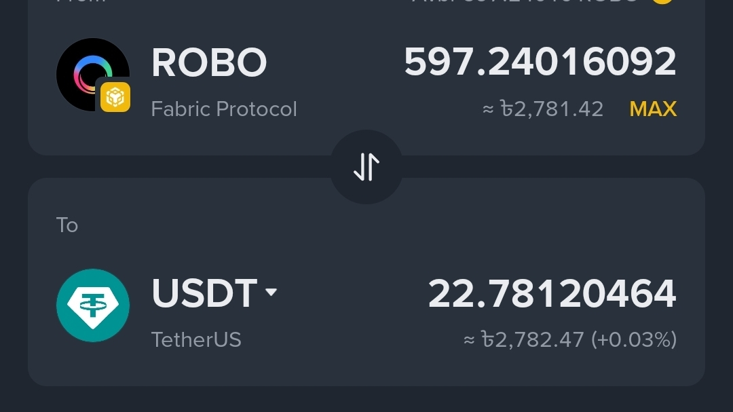
Task: Tap the swap direction arrows button
Action: click(366, 167)
